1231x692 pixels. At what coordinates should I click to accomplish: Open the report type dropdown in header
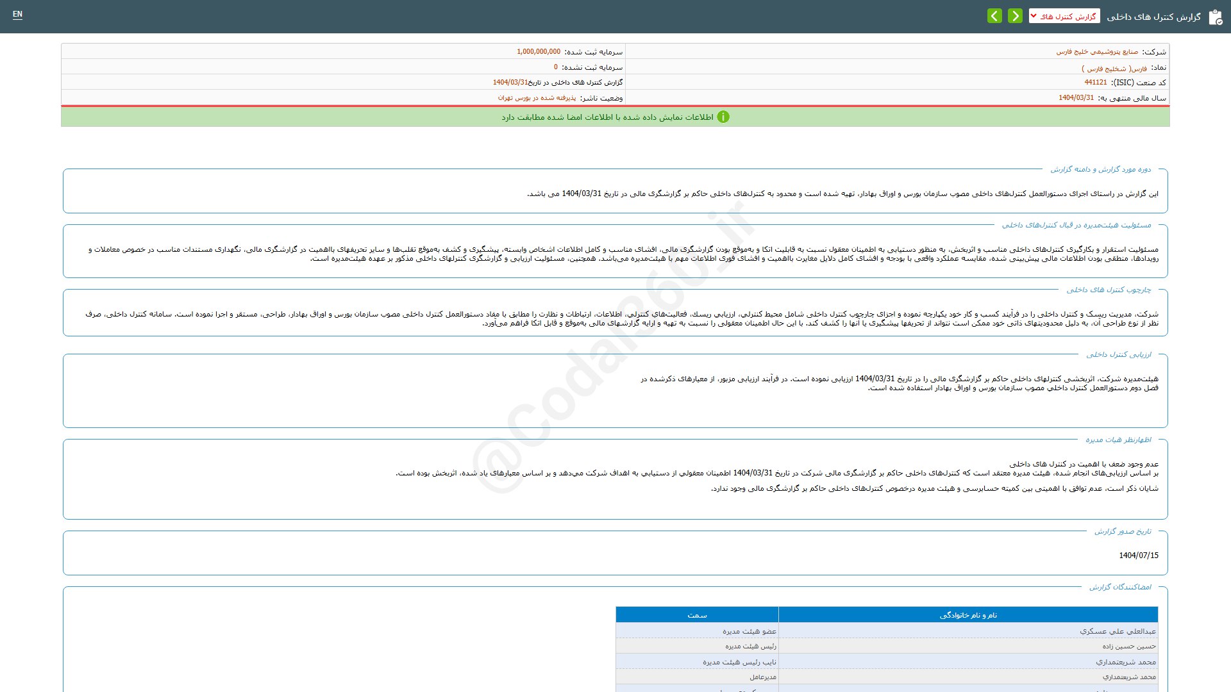click(1064, 16)
